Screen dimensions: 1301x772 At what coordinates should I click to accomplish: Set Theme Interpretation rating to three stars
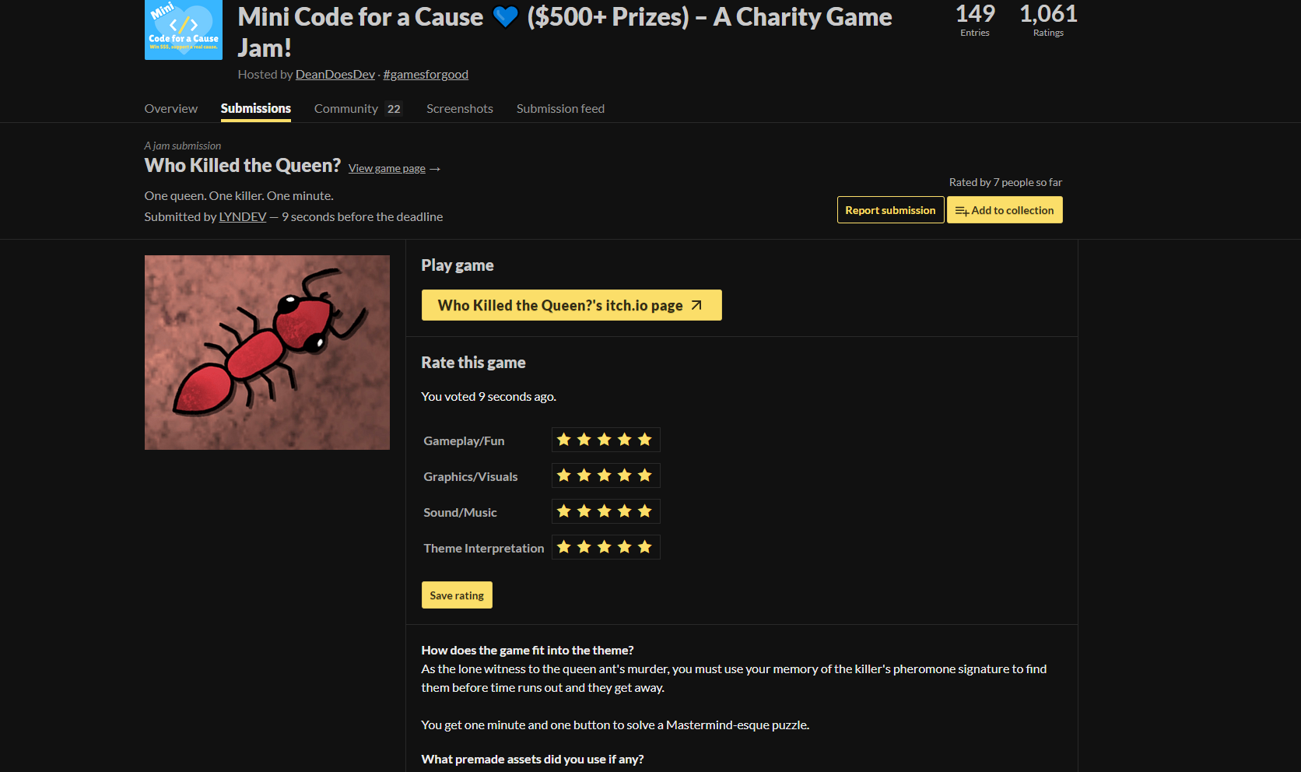click(x=605, y=547)
